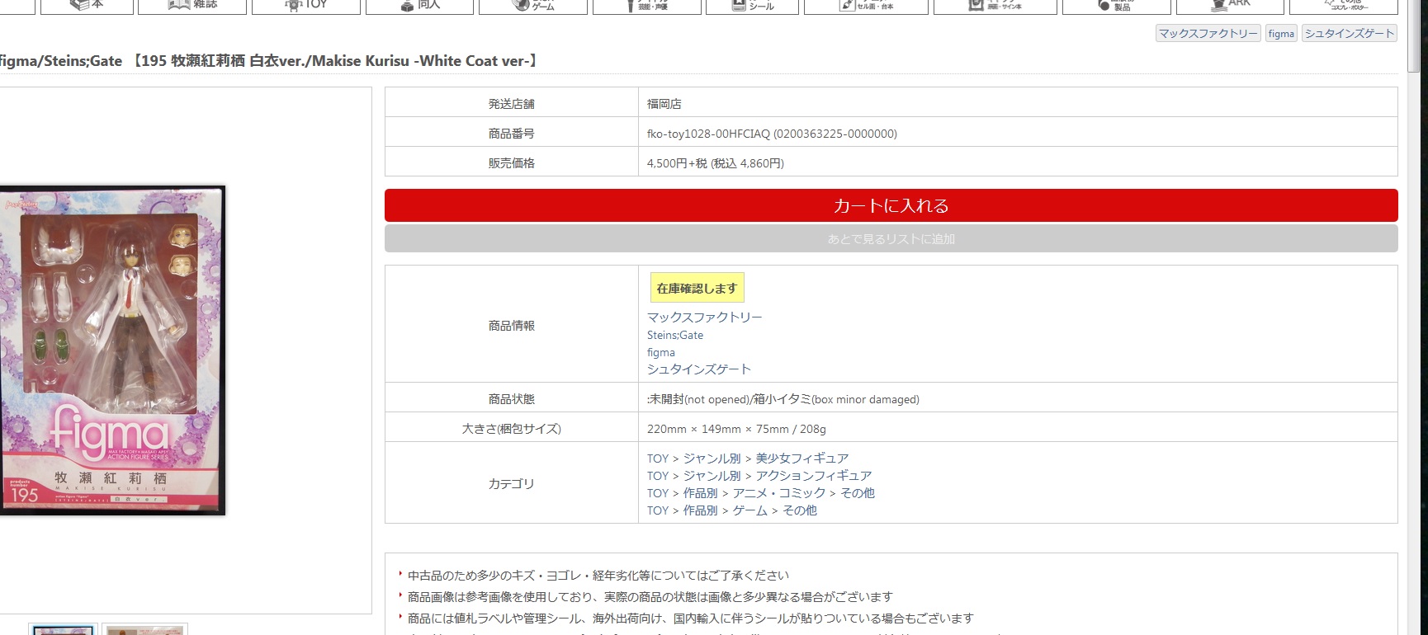Click the 発送店舗 row label
The image size is (1428, 635).
point(512,104)
